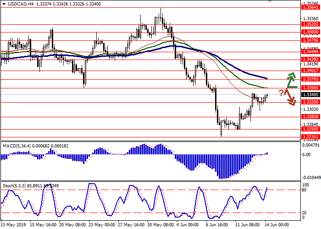321x229 pixels.
Task: Select the 1.35000 red price label
Action: tap(310, 33)
